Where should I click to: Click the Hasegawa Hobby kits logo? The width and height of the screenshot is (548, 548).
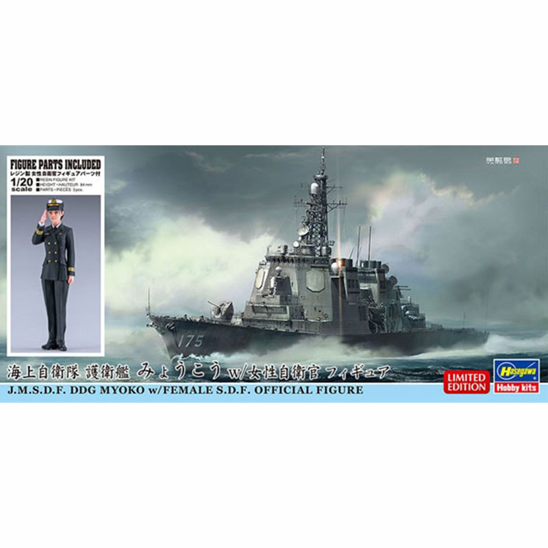click(516, 376)
